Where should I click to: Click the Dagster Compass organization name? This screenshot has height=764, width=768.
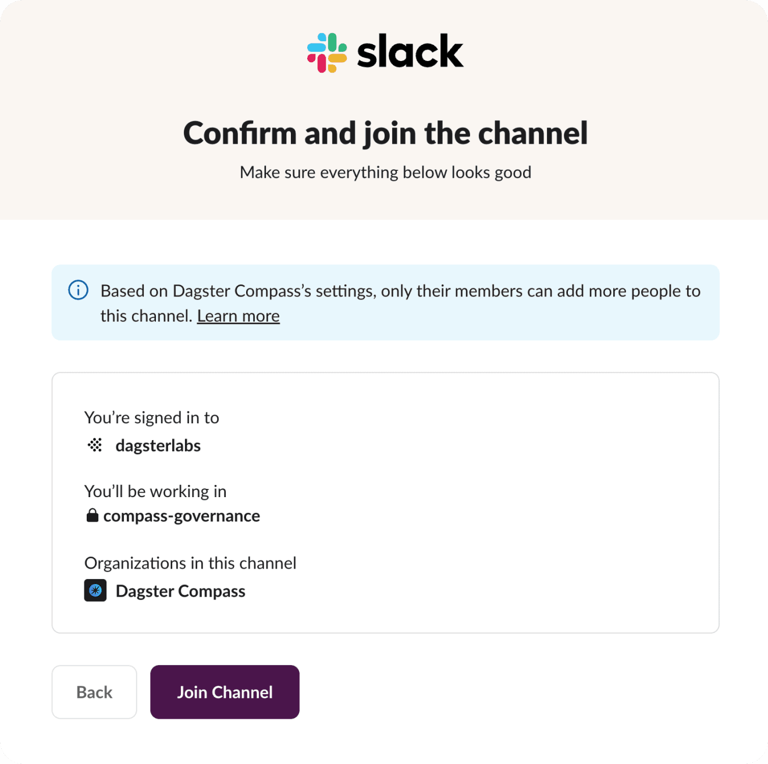coord(180,591)
